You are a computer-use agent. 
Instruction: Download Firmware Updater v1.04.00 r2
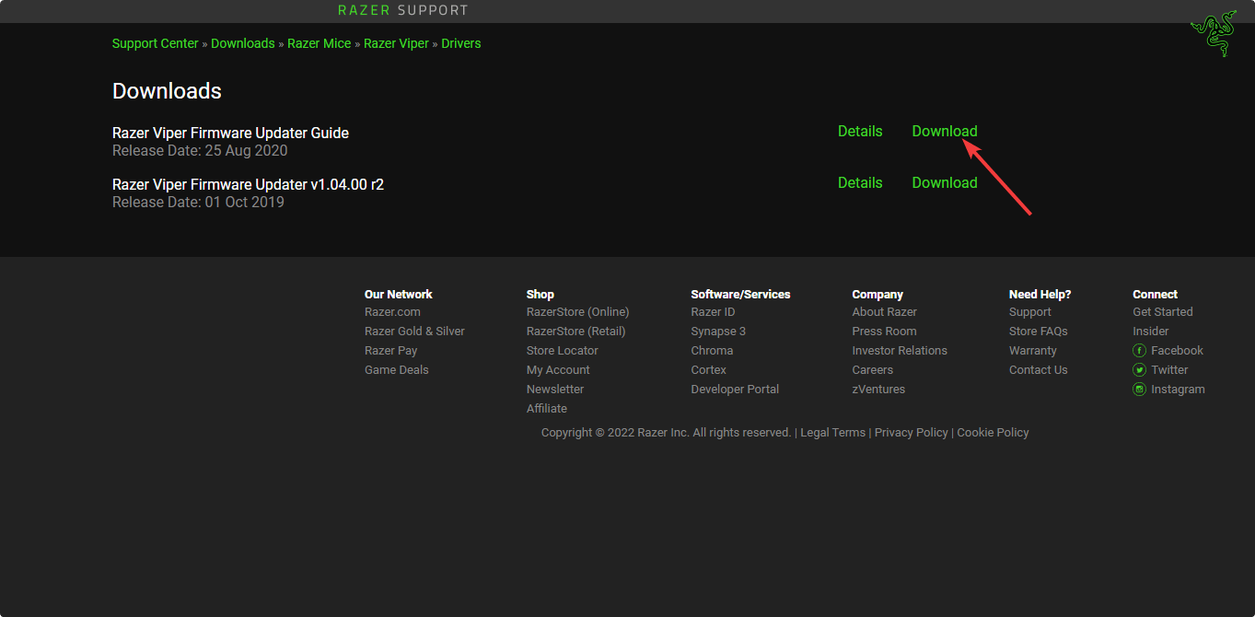(945, 182)
